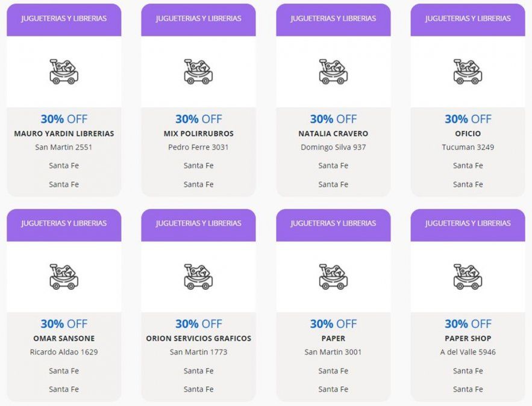Viewport: 532px width, 406px height.
Task: Open the Mix Polirrubros store name
Action: click(x=198, y=134)
